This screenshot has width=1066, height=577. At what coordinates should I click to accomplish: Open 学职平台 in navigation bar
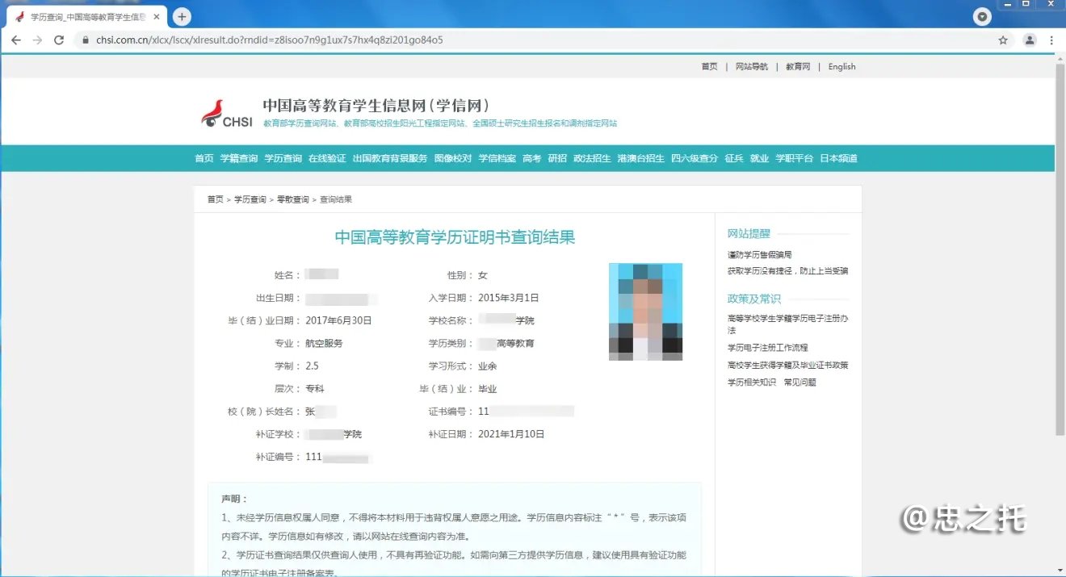point(795,158)
